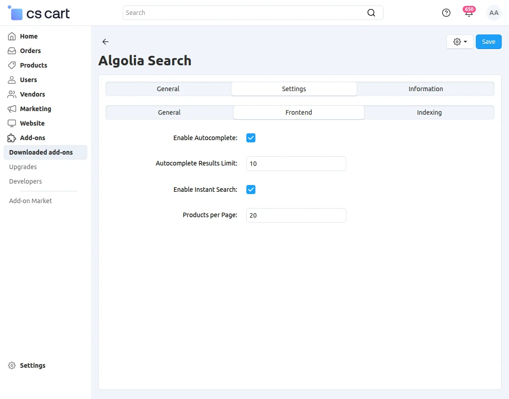Click the CS-Cart logo
The image size is (509, 399).
[x=39, y=14]
